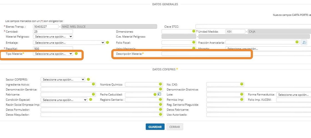This screenshot has height=138, width=311.
Task: Open the Fecha Caducidad calendar picker
Action: tap(159, 94)
